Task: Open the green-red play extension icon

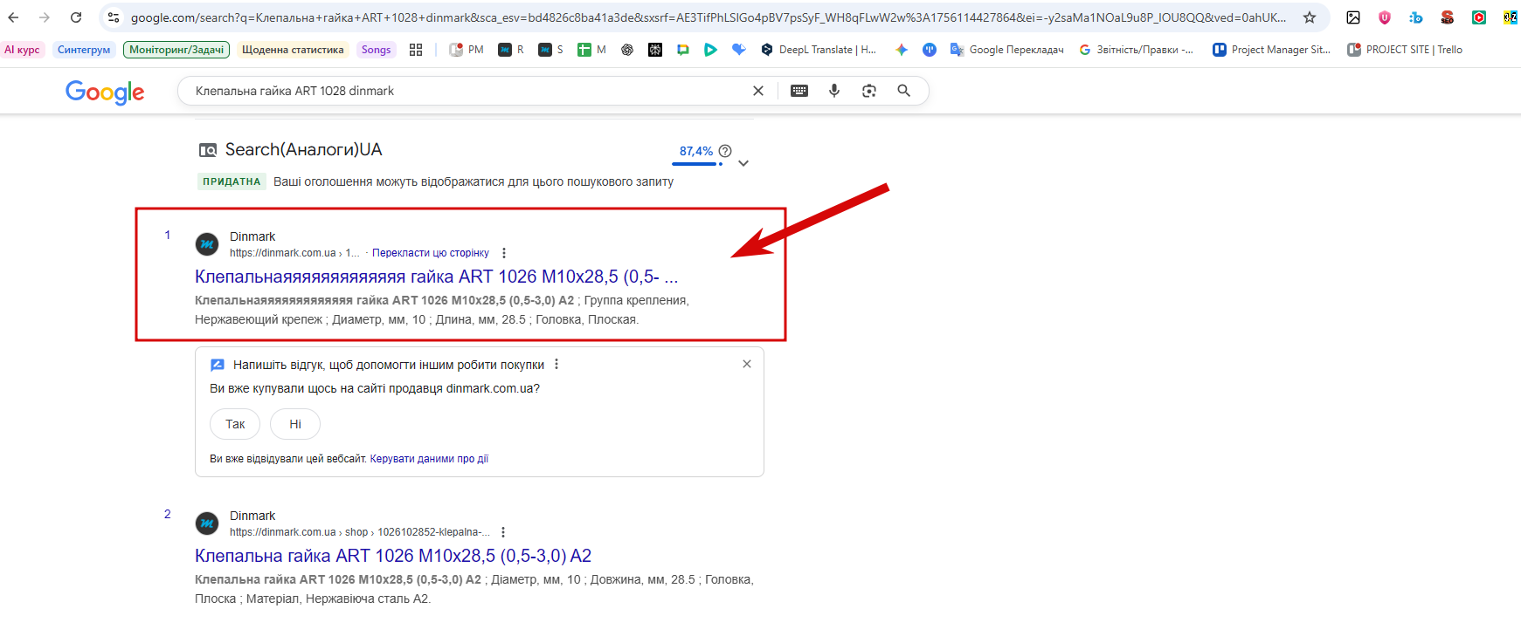Action: (x=1479, y=17)
